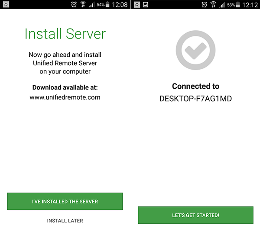Tap the Wi-Fi icon in right status bar

pyautogui.click(x=213, y=5)
